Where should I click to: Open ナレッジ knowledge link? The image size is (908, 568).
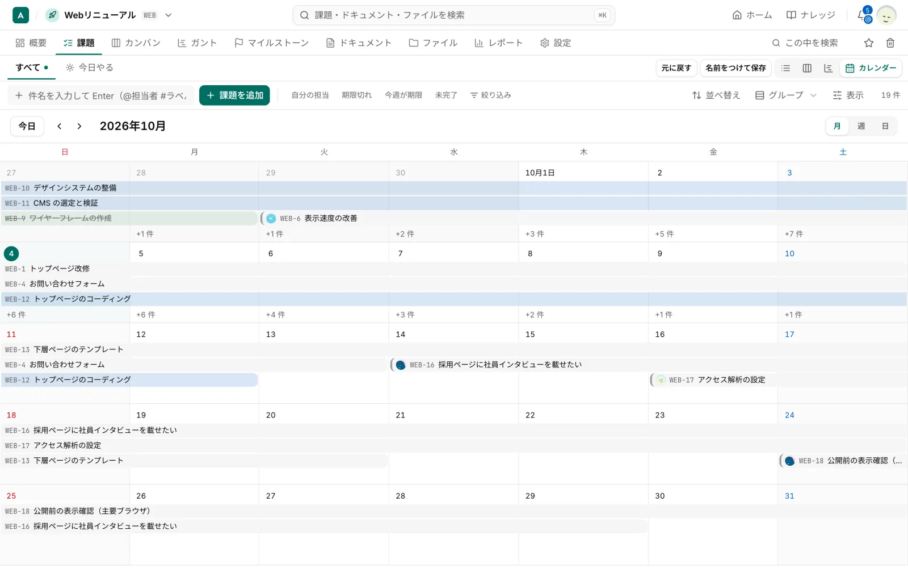(810, 15)
